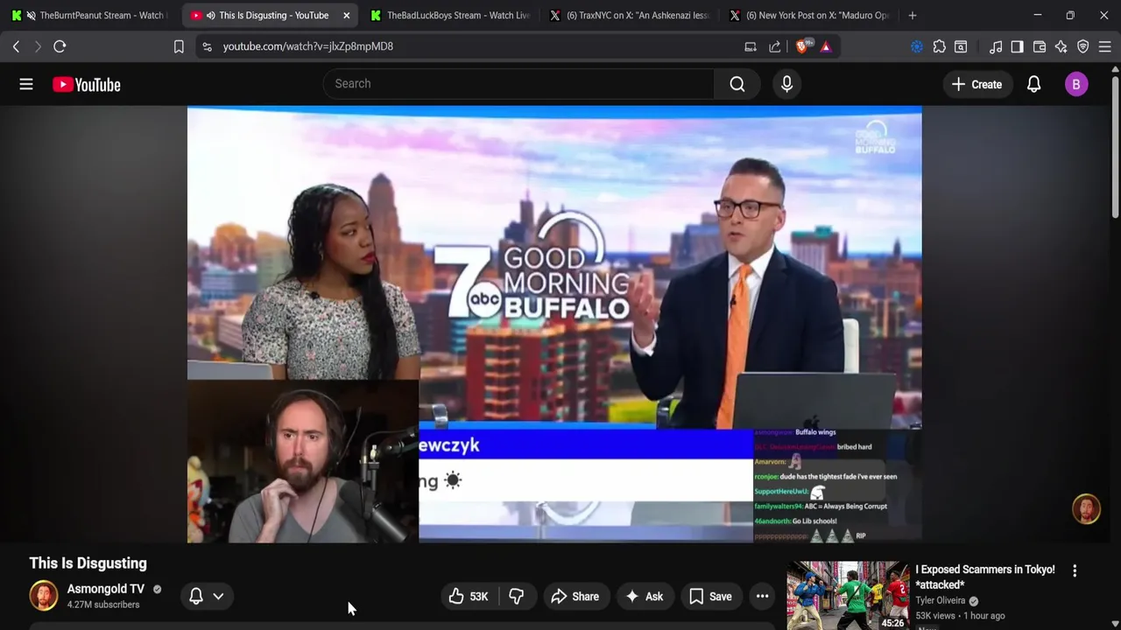Click the video player to pause

tap(554, 325)
